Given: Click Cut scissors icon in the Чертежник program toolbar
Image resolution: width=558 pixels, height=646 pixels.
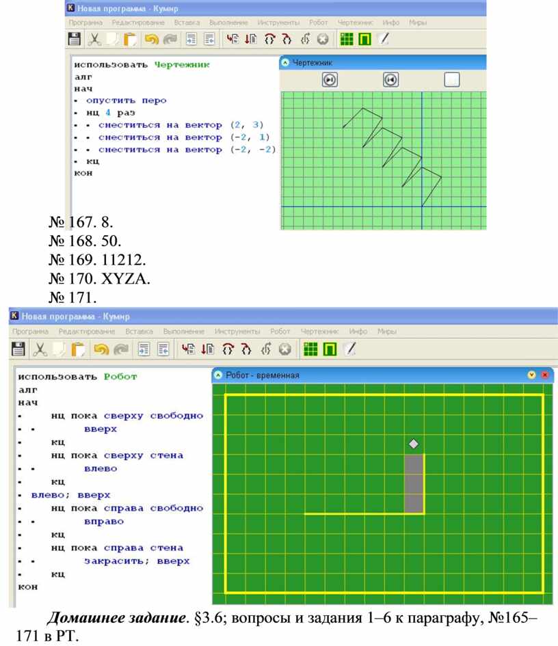Looking at the screenshot, I should coord(94,40).
